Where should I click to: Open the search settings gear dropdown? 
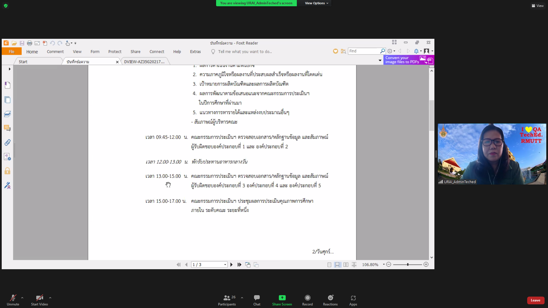(391, 51)
